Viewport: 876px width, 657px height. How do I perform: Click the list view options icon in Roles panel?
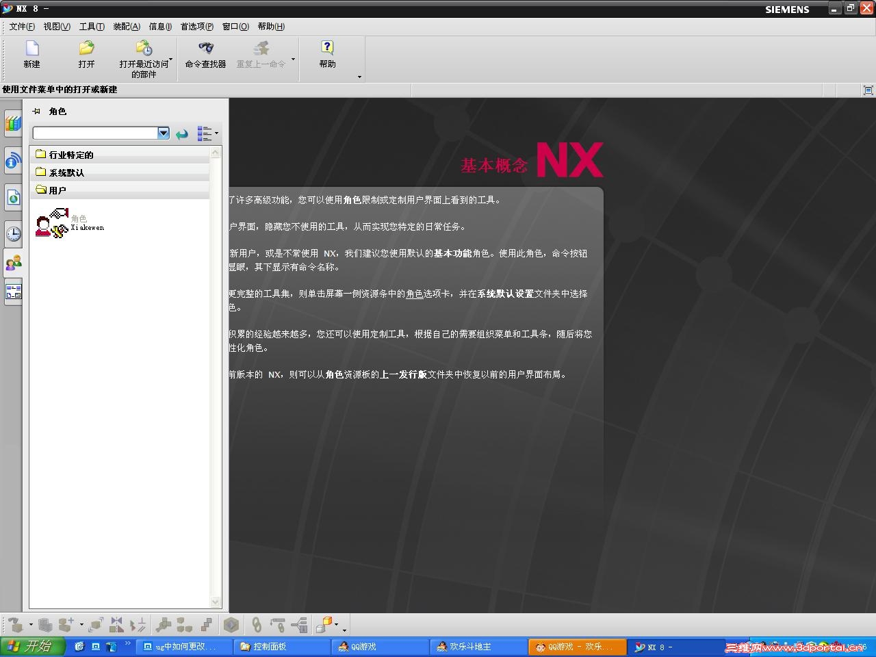pos(204,133)
